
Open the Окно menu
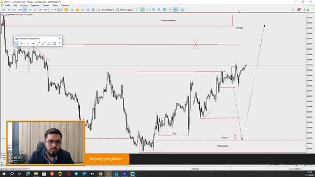pos(55,5)
